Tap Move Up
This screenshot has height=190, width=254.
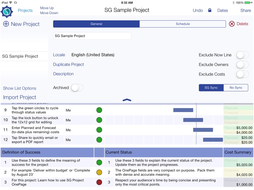pos(47,8)
